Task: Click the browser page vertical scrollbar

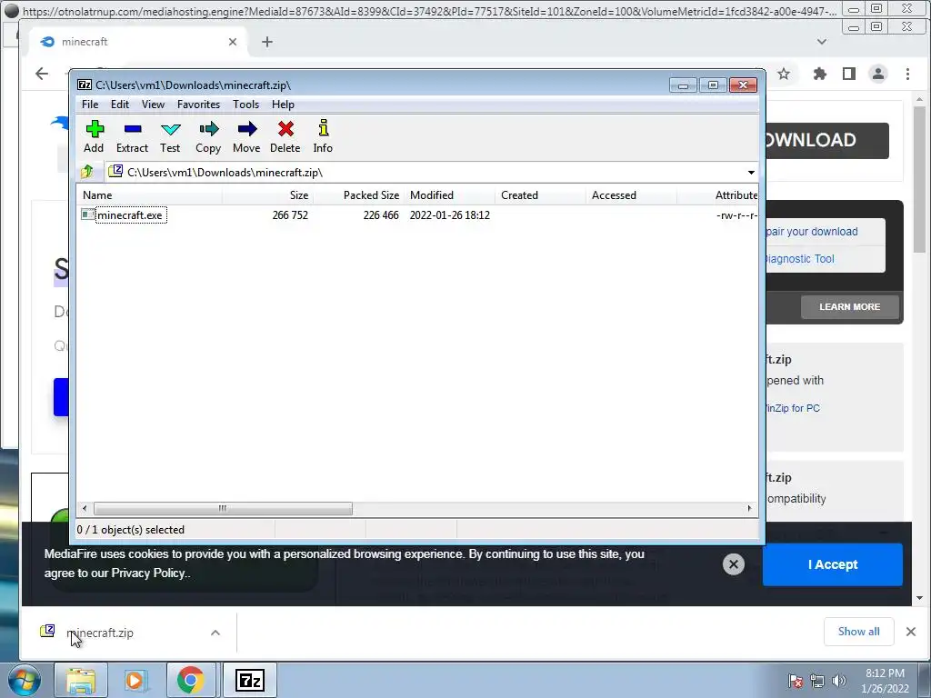Action: [x=919, y=179]
